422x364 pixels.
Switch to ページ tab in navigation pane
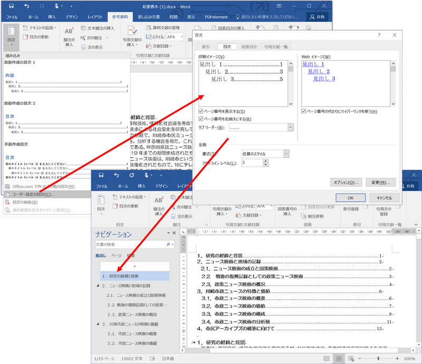click(116, 255)
